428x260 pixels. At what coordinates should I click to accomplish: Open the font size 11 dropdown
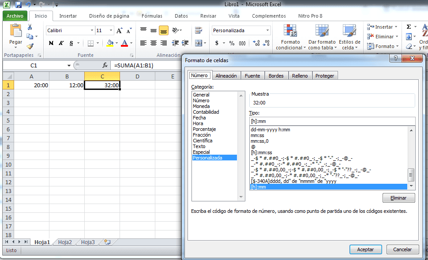point(111,30)
